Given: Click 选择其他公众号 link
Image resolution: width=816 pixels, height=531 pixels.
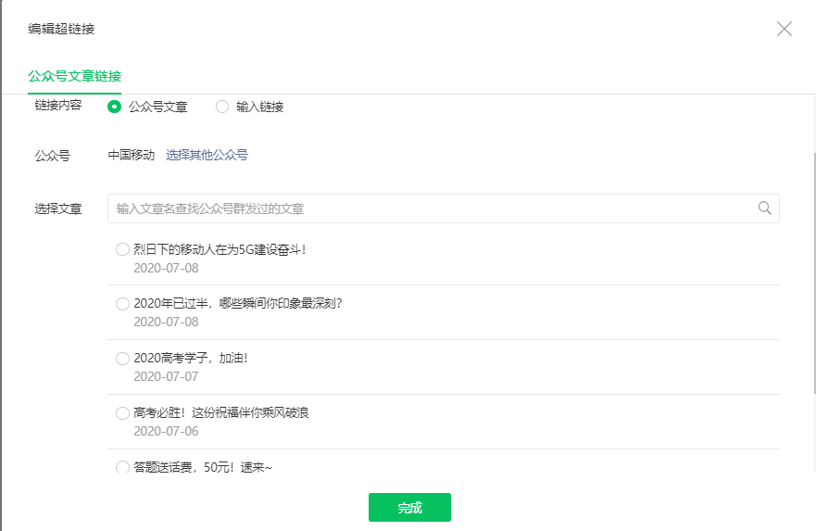Looking at the screenshot, I should pyautogui.click(x=207, y=155).
